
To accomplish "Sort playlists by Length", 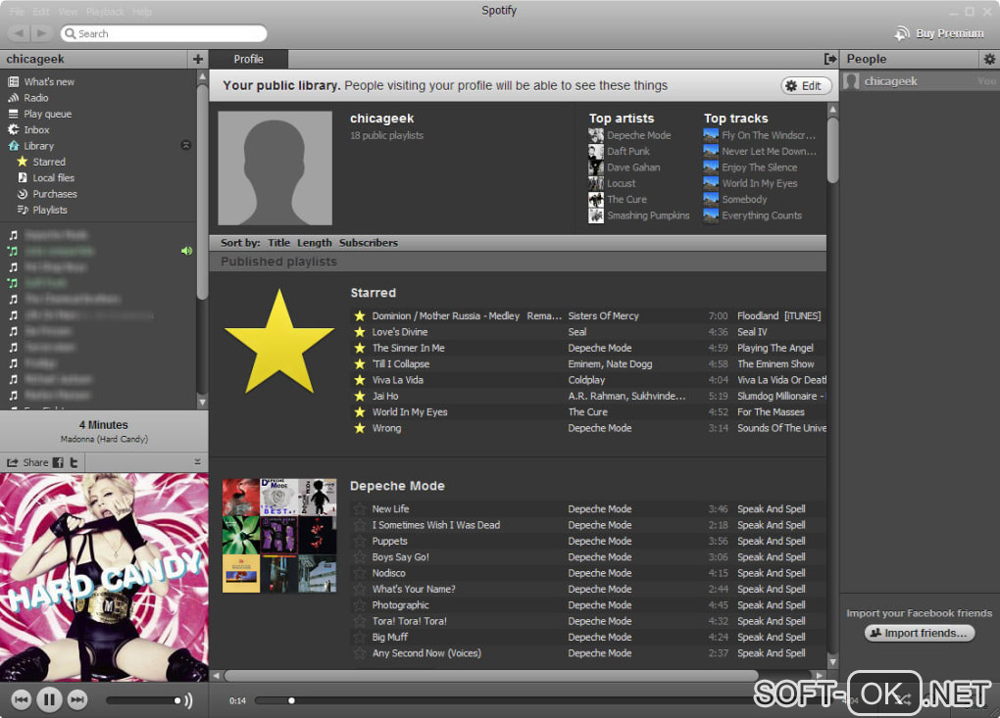I will tap(315, 243).
